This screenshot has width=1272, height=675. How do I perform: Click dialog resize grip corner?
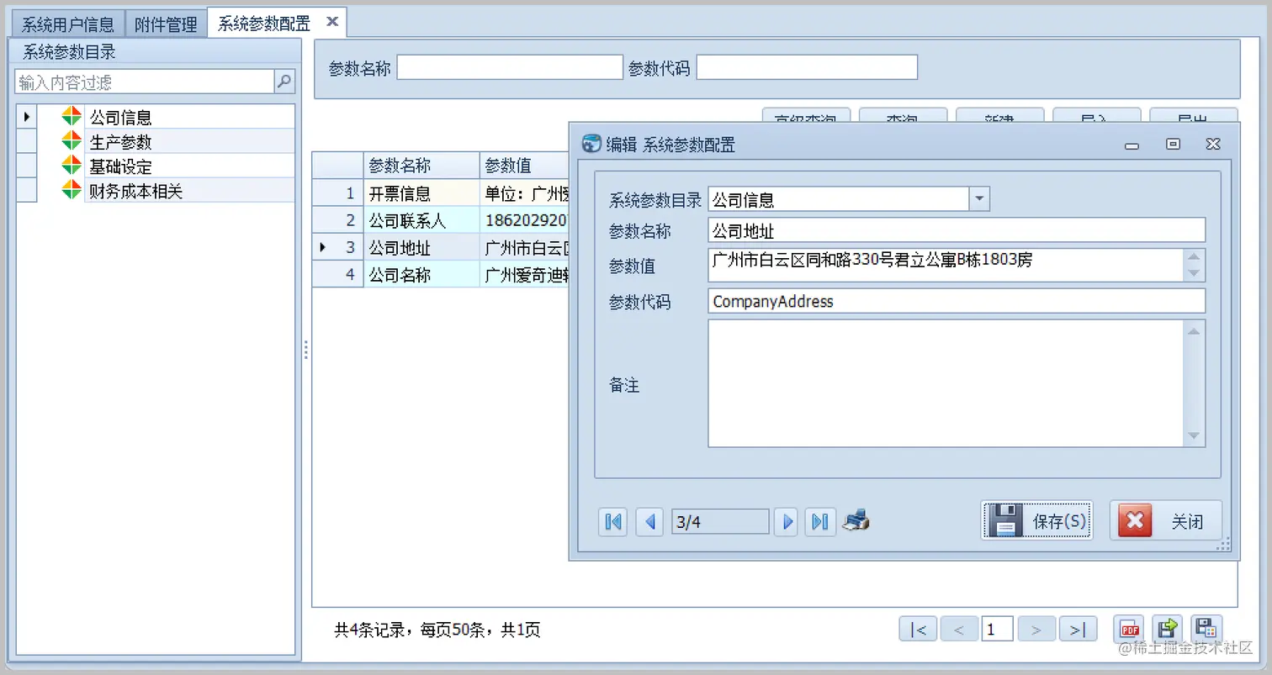[x=1224, y=546]
